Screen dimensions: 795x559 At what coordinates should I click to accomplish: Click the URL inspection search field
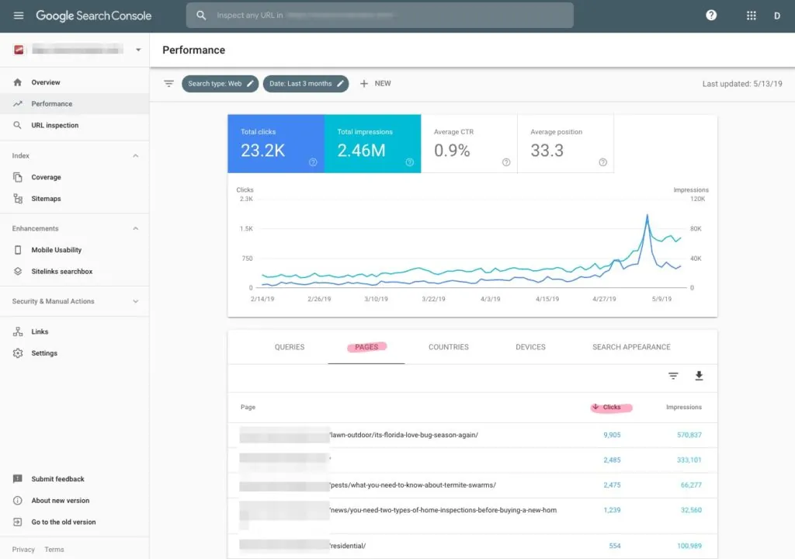point(380,16)
